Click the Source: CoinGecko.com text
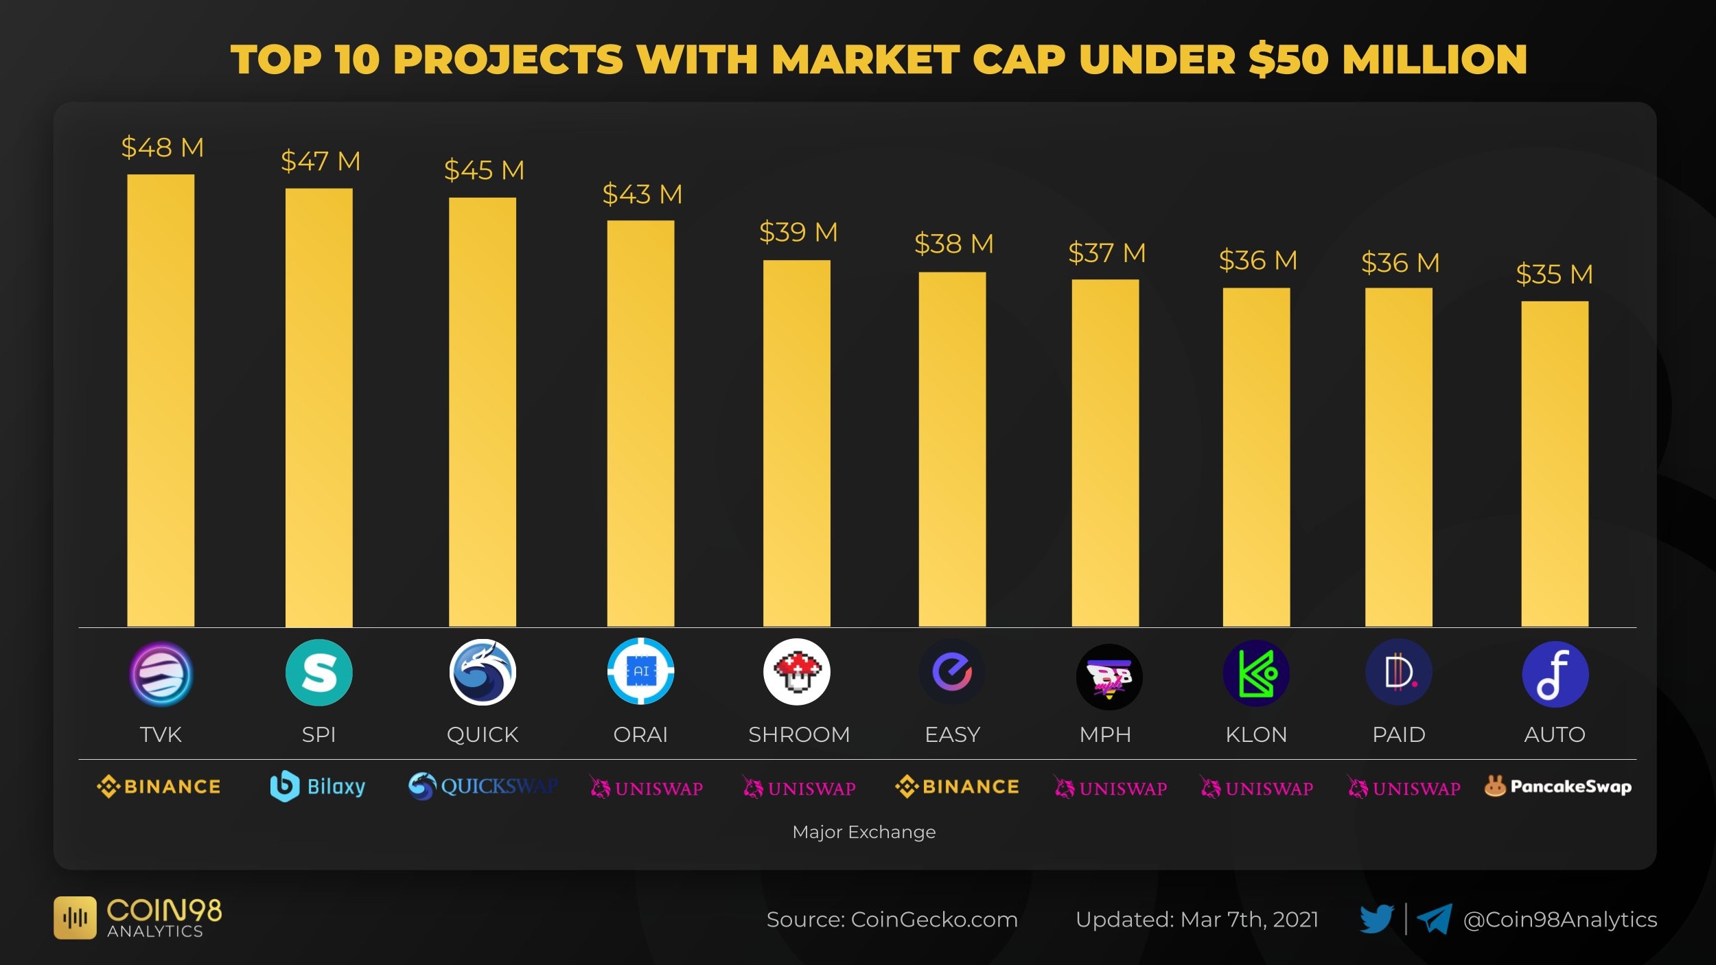The image size is (1716, 965). click(x=892, y=920)
